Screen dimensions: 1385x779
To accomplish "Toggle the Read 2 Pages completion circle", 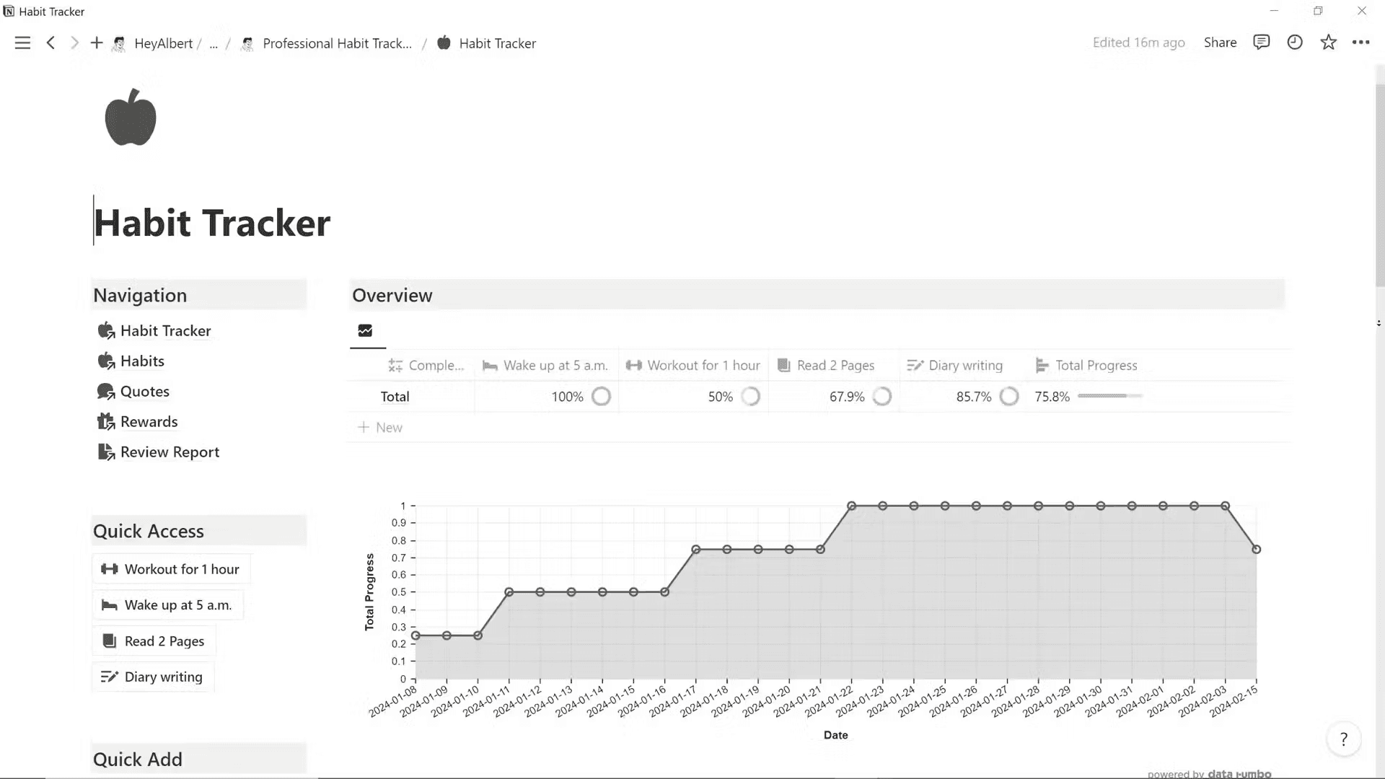I will (x=881, y=397).
